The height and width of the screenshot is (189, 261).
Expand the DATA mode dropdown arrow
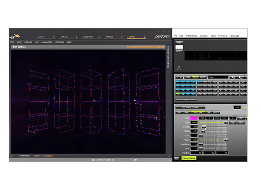click(x=76, y=37)
